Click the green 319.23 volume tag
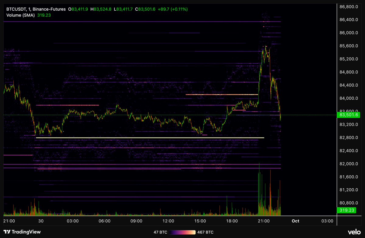This screenshot has height=238, width=365. (347, 210)
